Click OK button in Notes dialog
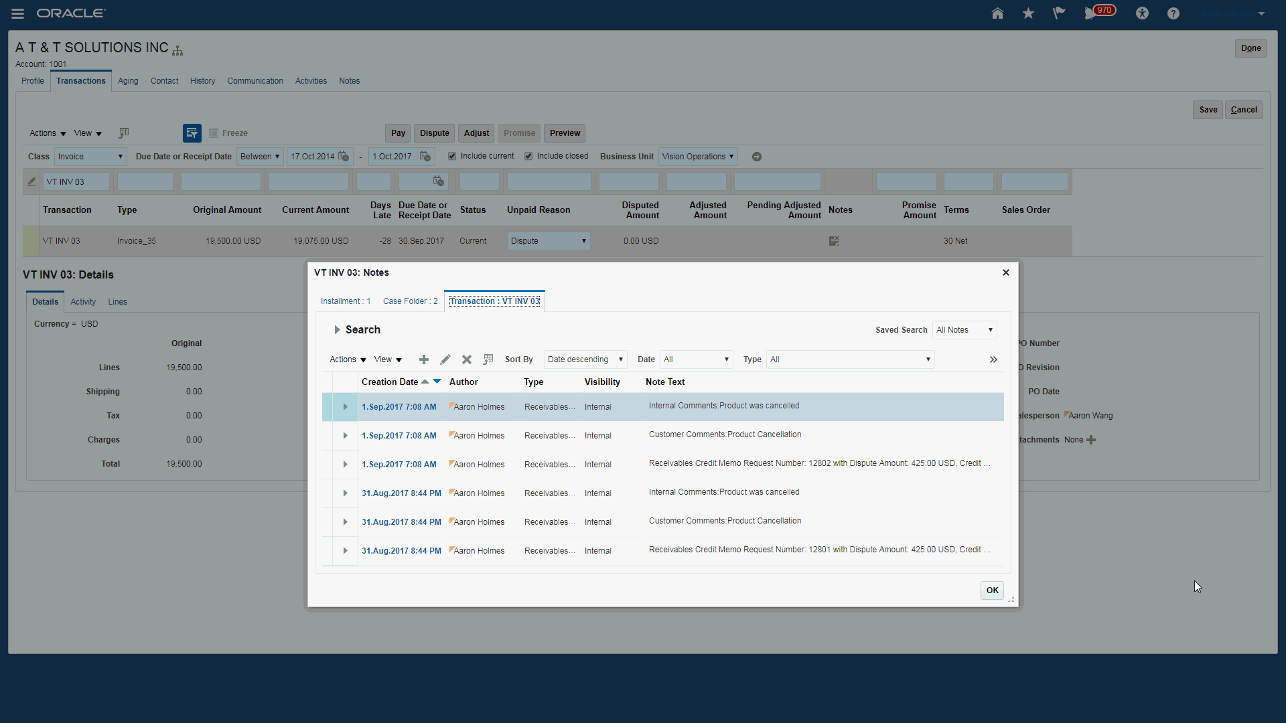Viewport: 1286px width, 723px height. 992,590
